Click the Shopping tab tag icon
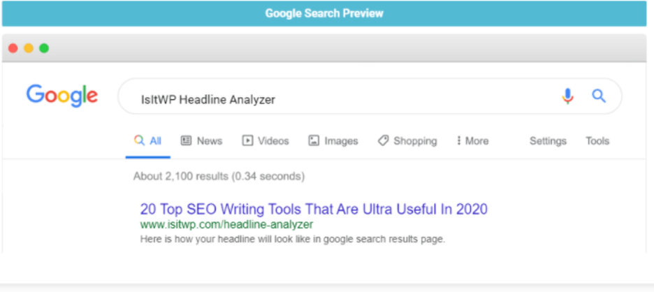This screenshot has width=654, height=292. point(384,140)
